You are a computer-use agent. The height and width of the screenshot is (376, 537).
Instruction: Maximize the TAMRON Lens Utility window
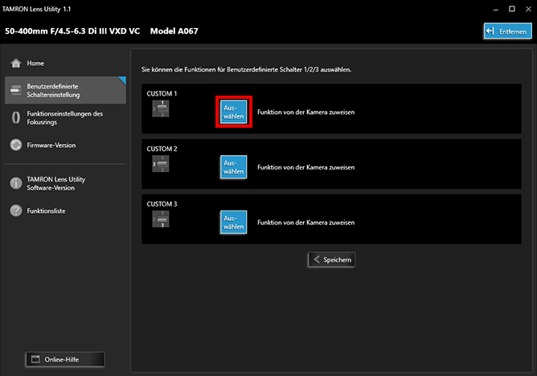pyautogui.click(x=511, y=9)
